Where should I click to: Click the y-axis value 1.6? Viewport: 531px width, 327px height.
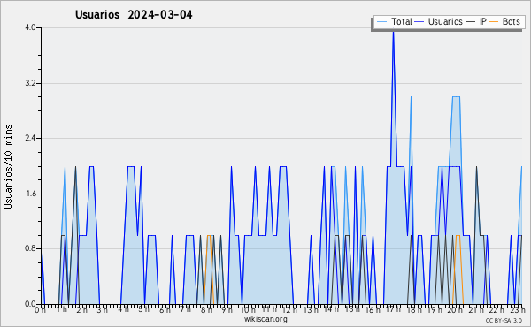(30, 194)
